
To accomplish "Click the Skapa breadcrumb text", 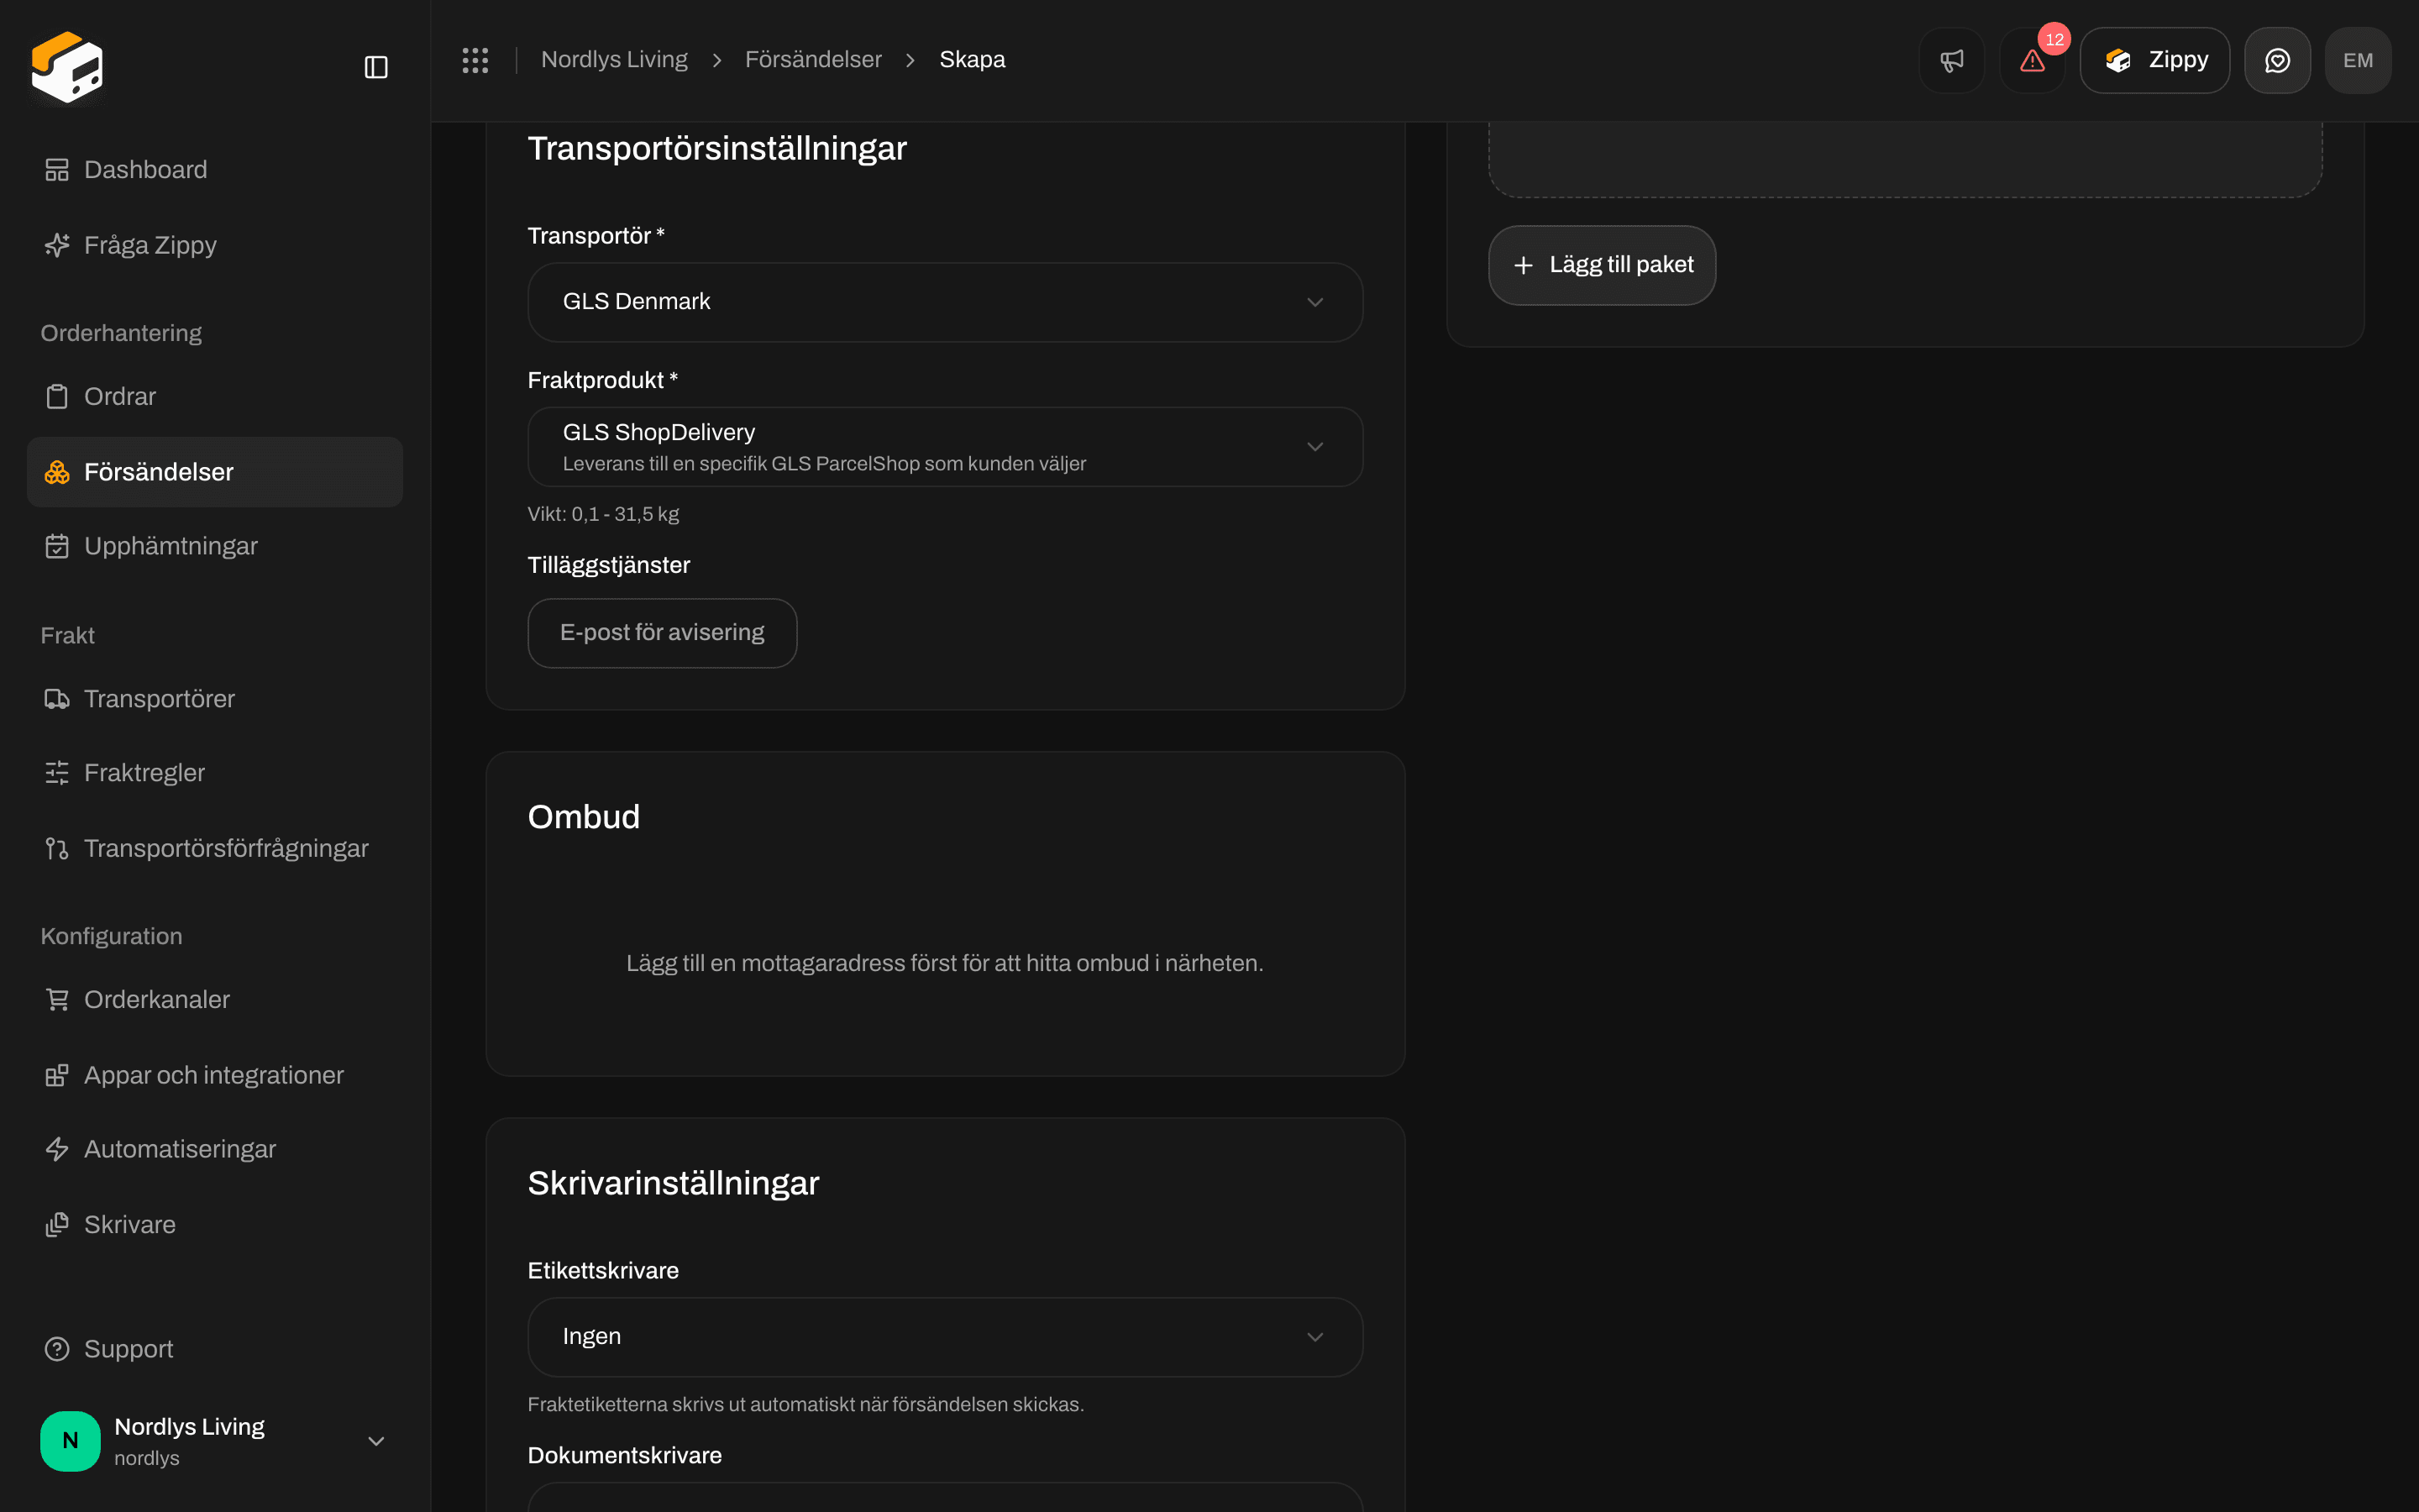I will coord(972,60).
